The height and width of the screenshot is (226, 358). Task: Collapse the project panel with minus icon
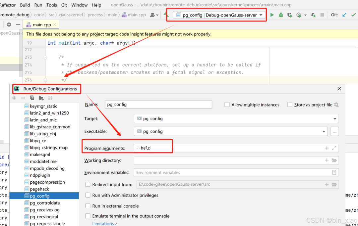point(18,24)
